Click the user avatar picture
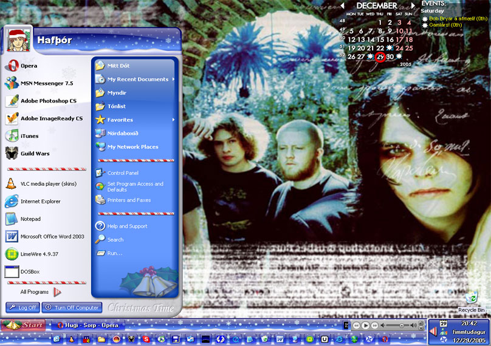 18,39
